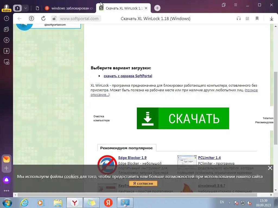The height and width of the screenshot is (208, 278).
Task: Reload the page
Action: coord(43,19)
